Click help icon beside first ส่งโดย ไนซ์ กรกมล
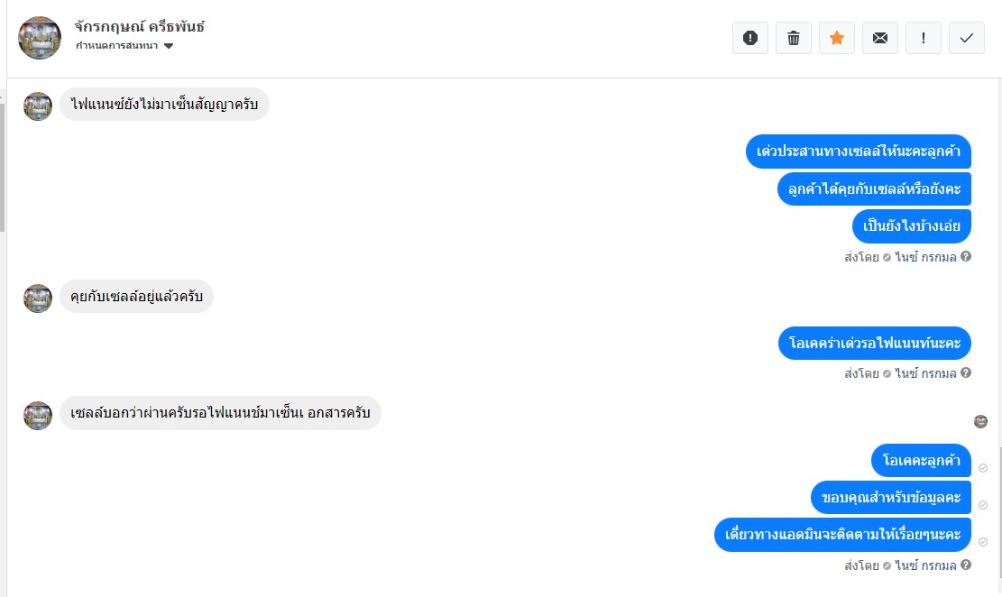Image resolution: width=1002 pixels, height=597 pixels. coord(966,256)
